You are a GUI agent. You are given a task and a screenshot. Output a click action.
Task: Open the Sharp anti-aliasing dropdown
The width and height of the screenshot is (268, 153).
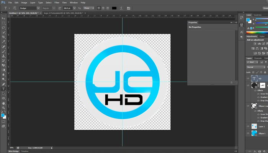pyautogui.click(x=88, y=8)
